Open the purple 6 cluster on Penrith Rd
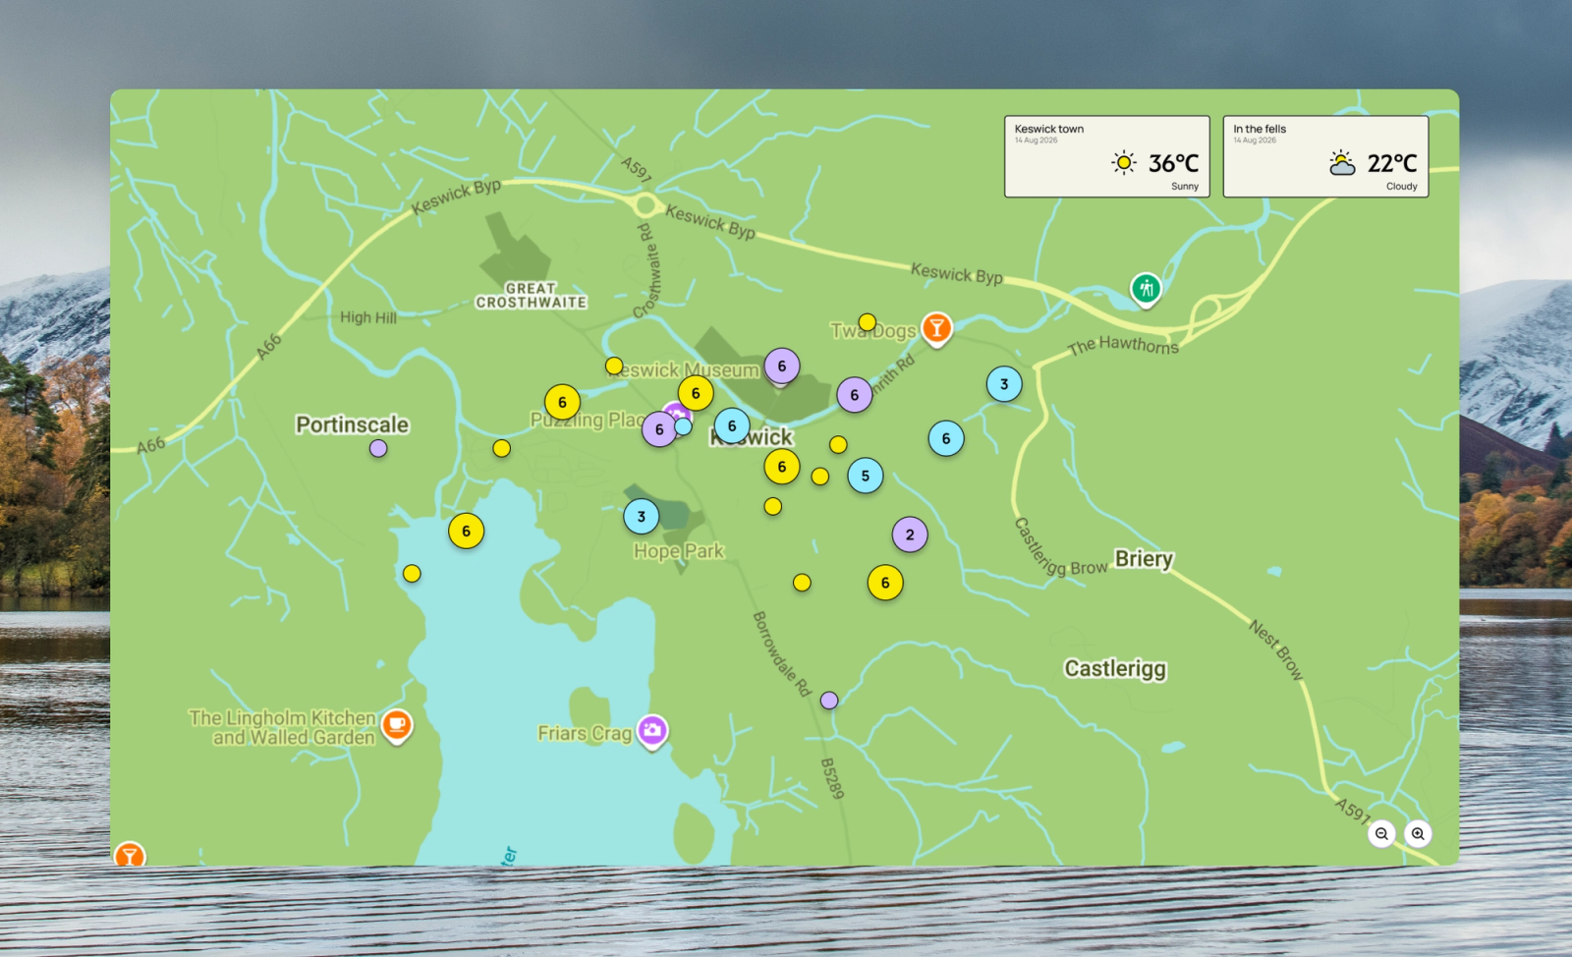This screenshot has width=1572, height=957. (x=855, y=395)
